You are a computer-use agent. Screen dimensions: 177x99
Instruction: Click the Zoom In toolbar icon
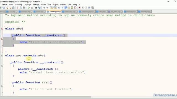pos(44,8)
